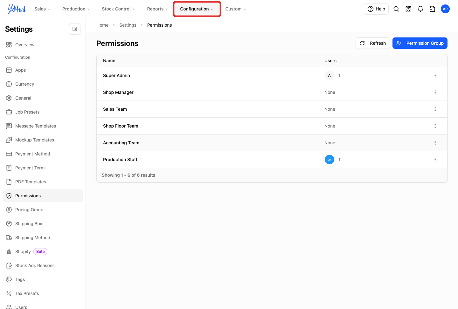Screen dimensions: 458x309
Task: Click the search magnifier icon
Action: tap(396, 9)
